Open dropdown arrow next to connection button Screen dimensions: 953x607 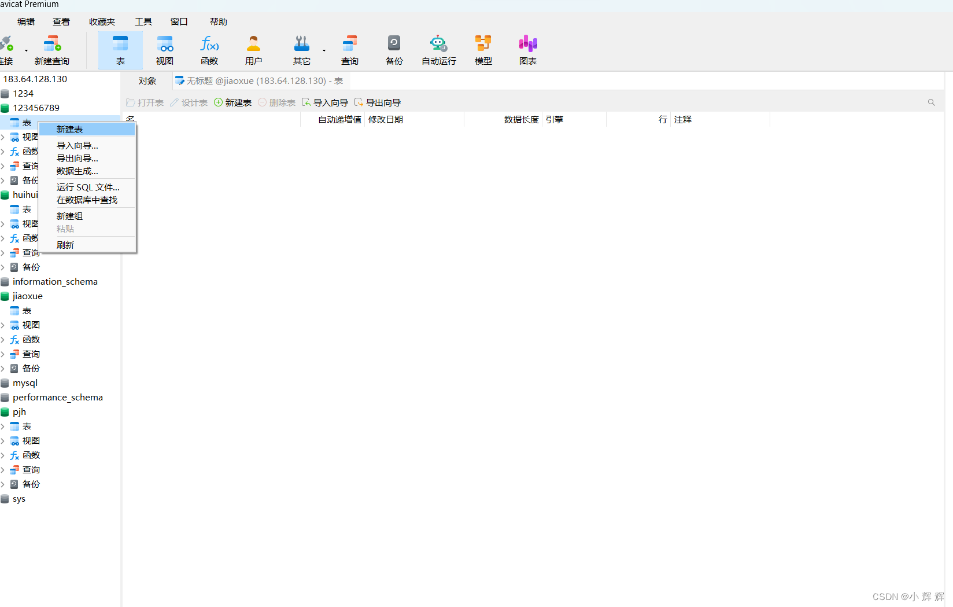(26, 50)
